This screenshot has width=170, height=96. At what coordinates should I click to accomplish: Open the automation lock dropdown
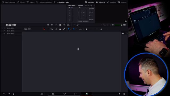pos(78,25)
